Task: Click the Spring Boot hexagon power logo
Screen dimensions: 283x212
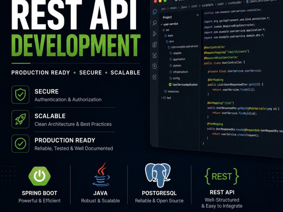Action: (x=40, y=176)
